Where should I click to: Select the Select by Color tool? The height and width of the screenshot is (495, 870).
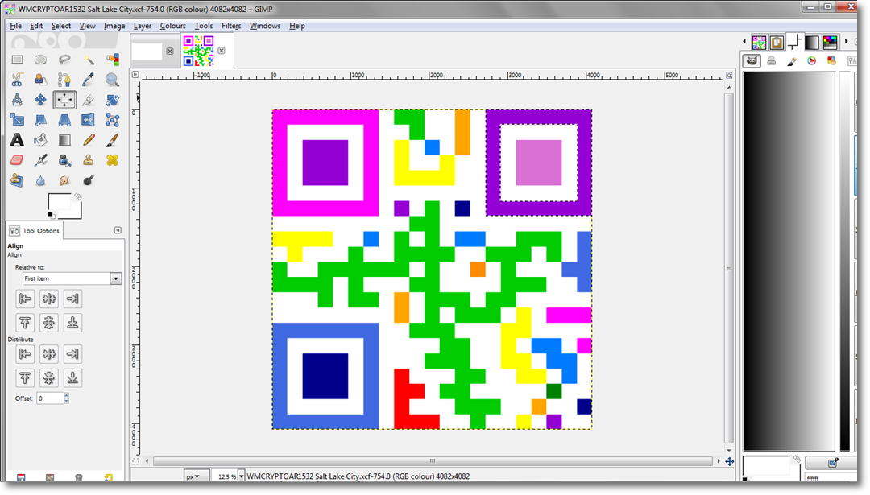pyautogui.click(x=112, y=60)
